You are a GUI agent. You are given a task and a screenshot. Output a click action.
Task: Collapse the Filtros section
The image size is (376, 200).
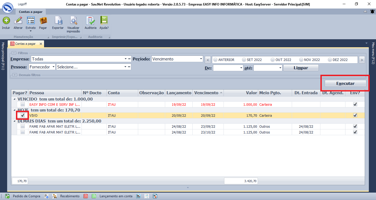pos(14,53)
